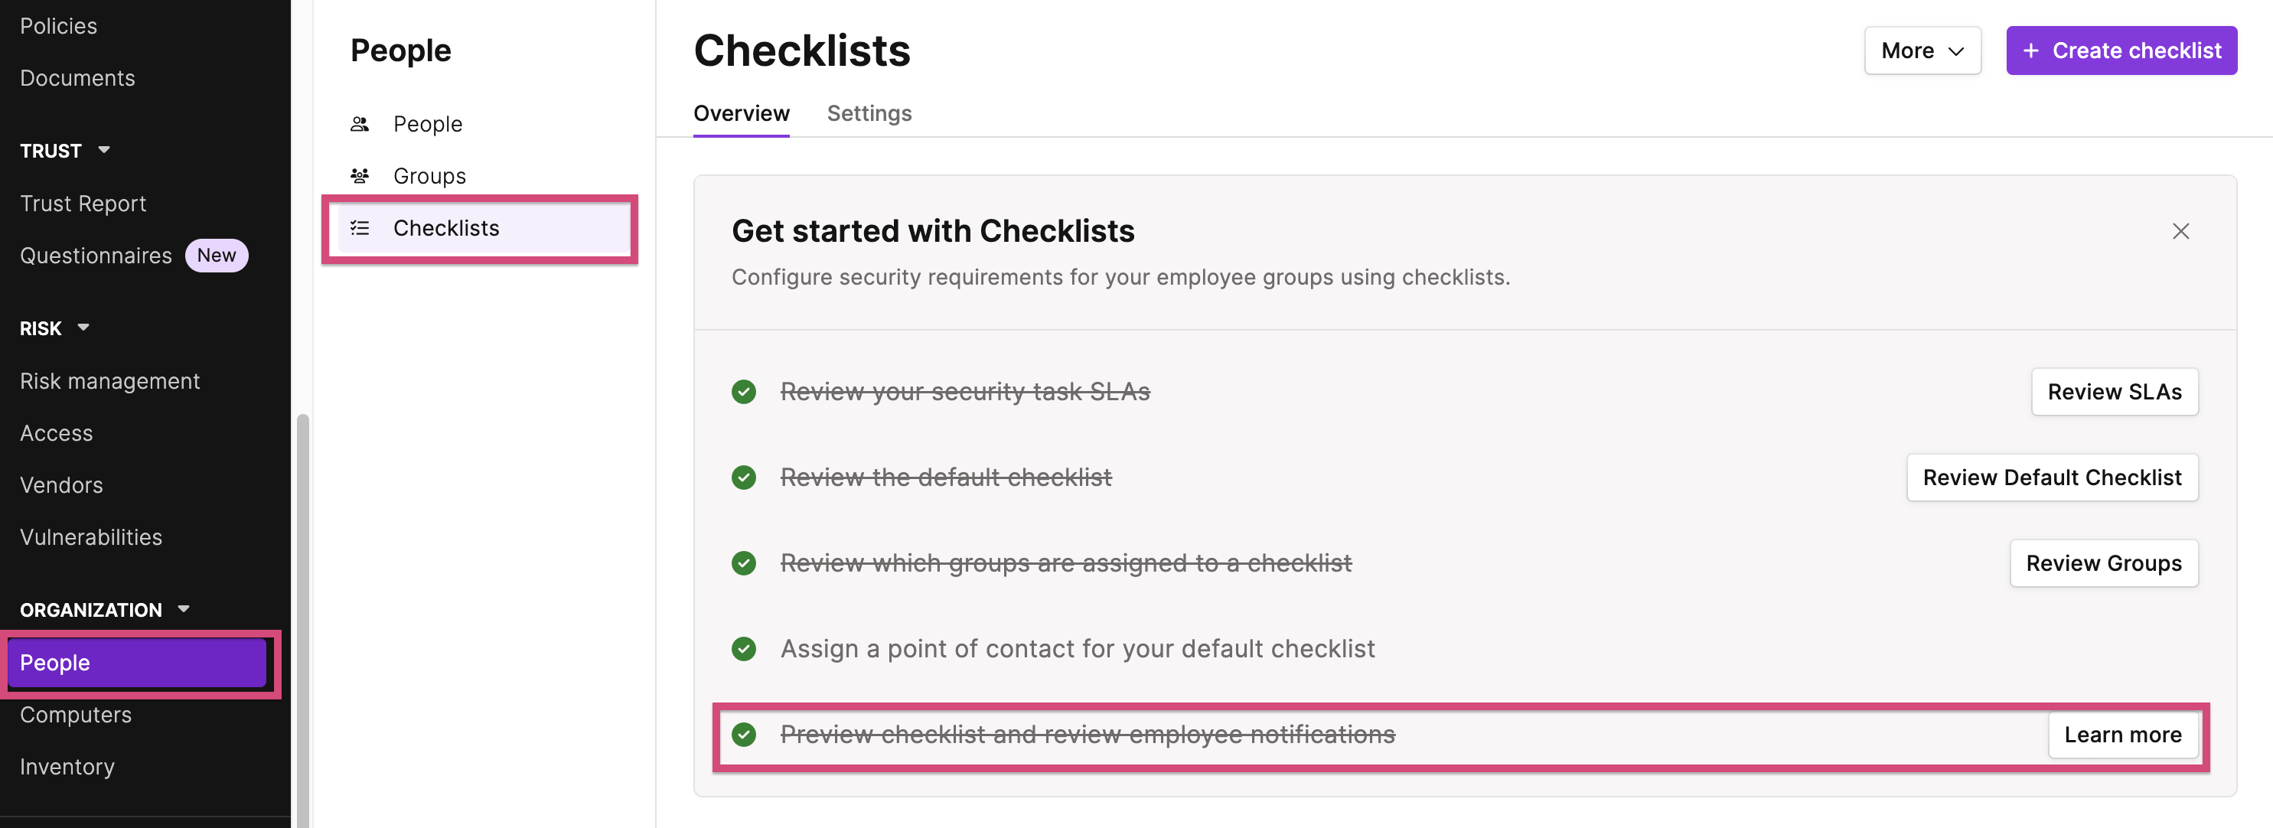The height and width of the screenshot is (828, 2273).
Task: Click green check for Review which groups assigned
Action: coord(744,563)
